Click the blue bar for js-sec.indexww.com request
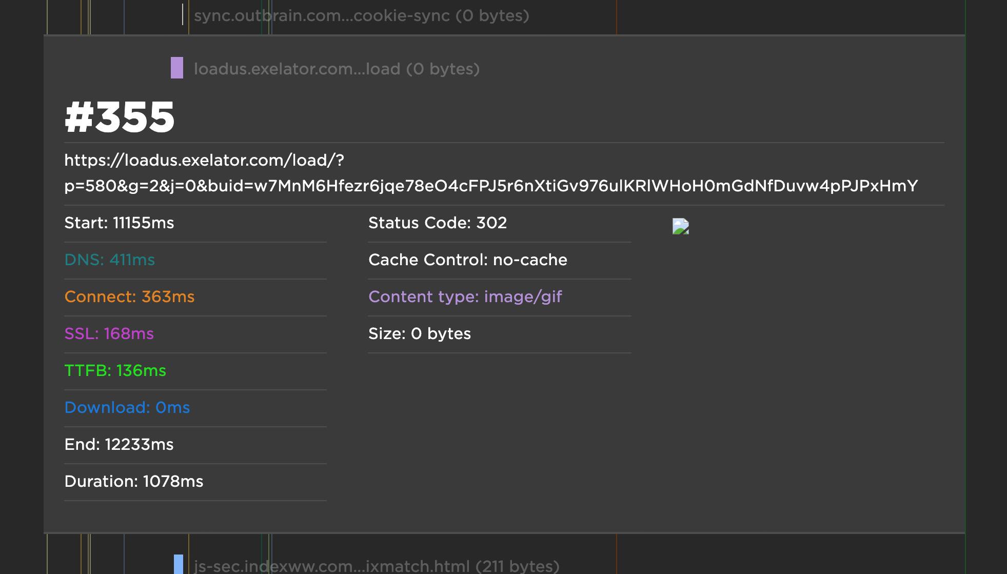 (x=179, y=564)
